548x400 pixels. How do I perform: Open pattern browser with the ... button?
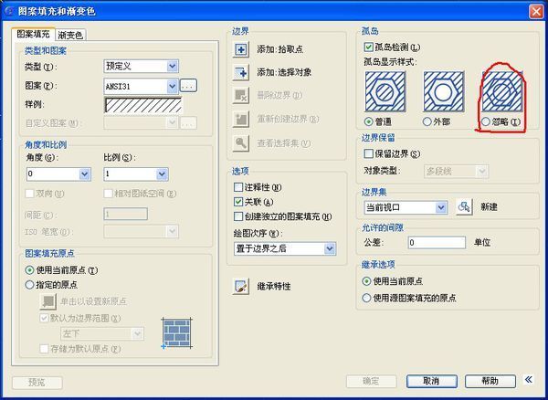point(188,86)
